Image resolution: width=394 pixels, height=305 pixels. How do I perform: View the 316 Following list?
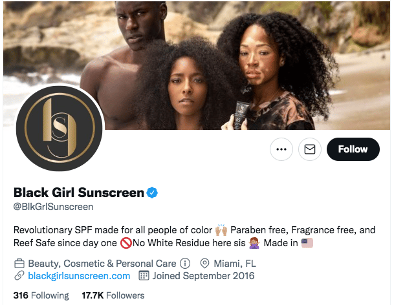pos(41,295)
